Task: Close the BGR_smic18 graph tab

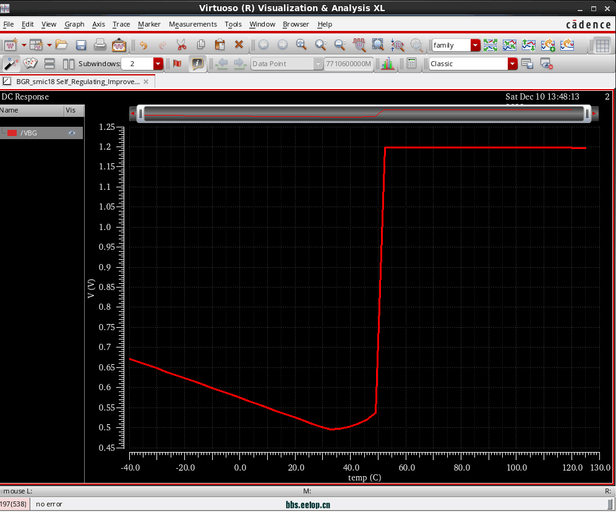Action: [146, 82]
